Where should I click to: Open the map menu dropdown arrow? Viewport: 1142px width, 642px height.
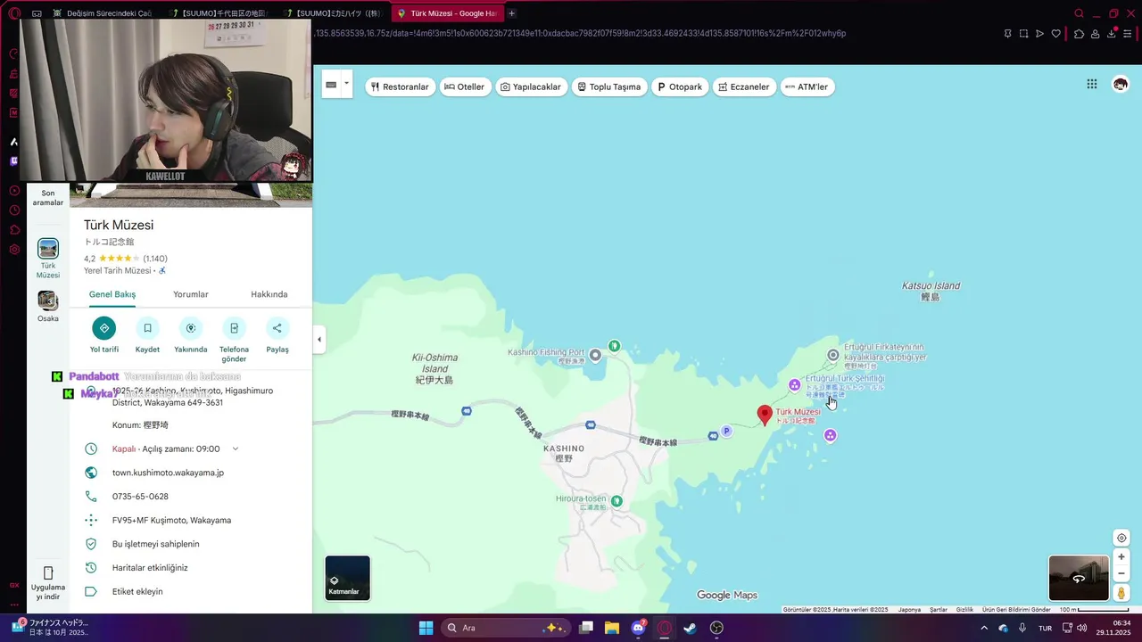pyautogui.click(x=346, y=84)
